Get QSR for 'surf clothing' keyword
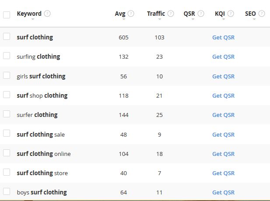This screenshot has height=201, width=270. click(x=223, y=38)
